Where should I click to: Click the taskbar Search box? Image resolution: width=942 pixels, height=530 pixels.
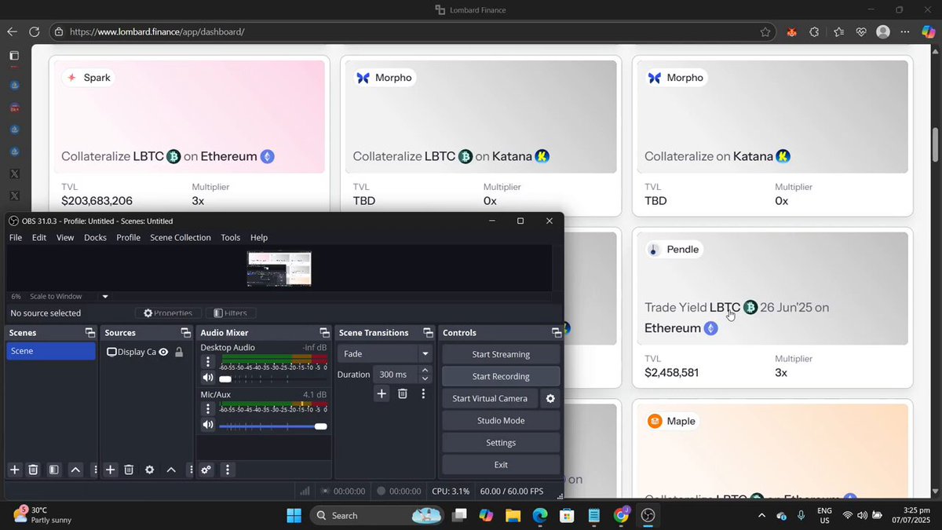tap(375, 516)
